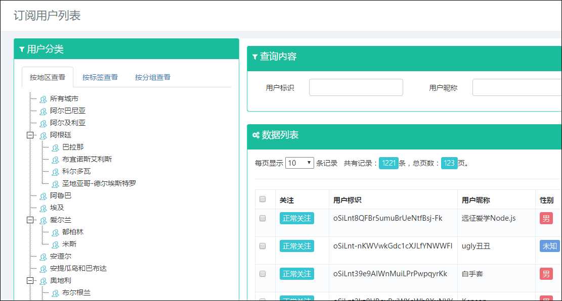Click the user icon beside 阿根廷
Viewport: 562px width, 301px height.
(43, 136)
